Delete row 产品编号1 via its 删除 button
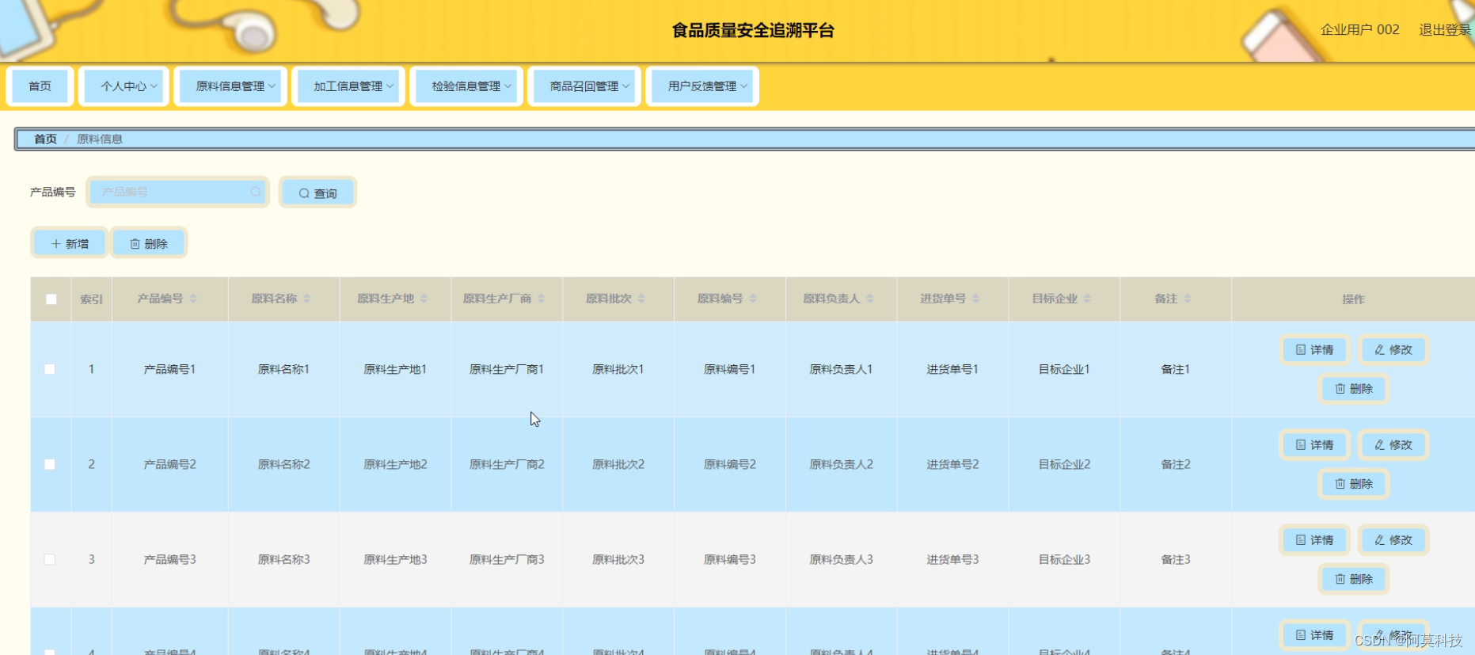 pos(1354,389)
